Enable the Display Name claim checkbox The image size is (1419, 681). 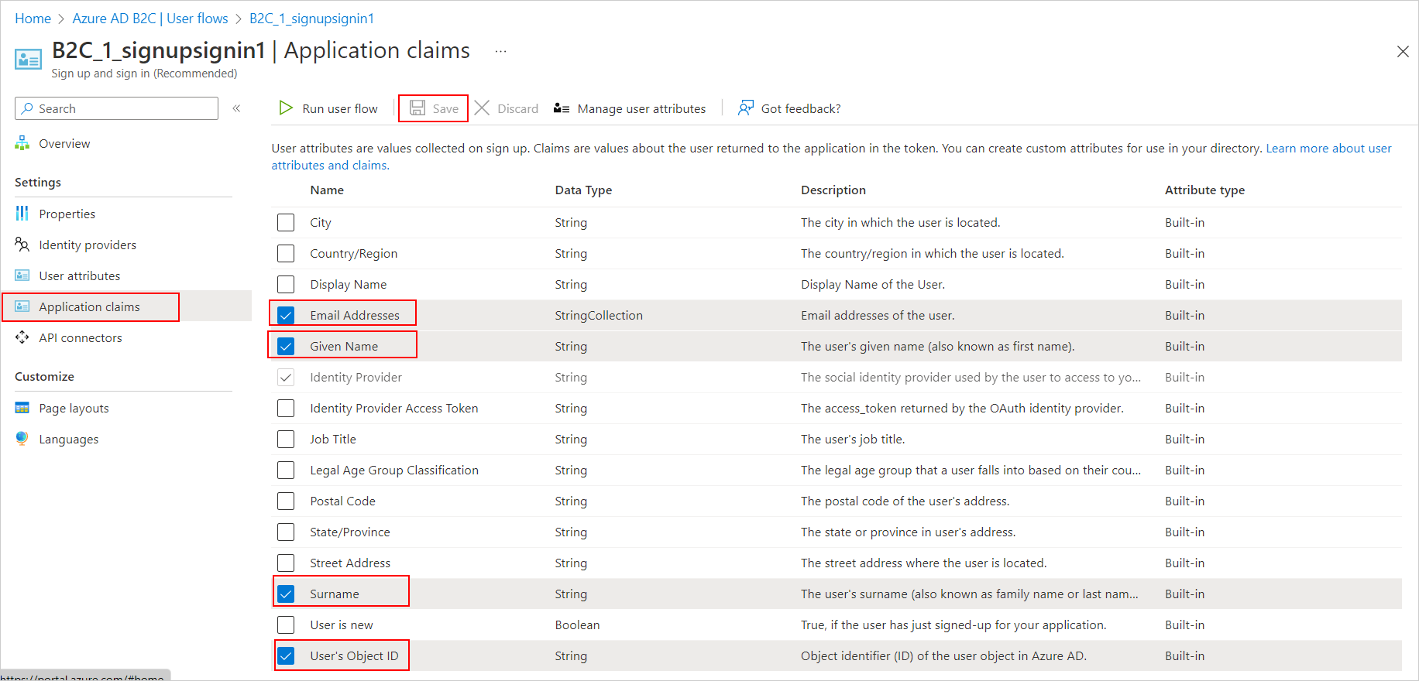coord(286,284)
